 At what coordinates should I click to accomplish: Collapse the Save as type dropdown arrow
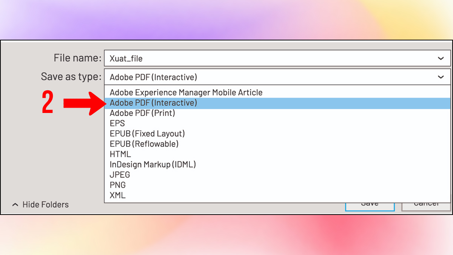(x=441, y=77)
